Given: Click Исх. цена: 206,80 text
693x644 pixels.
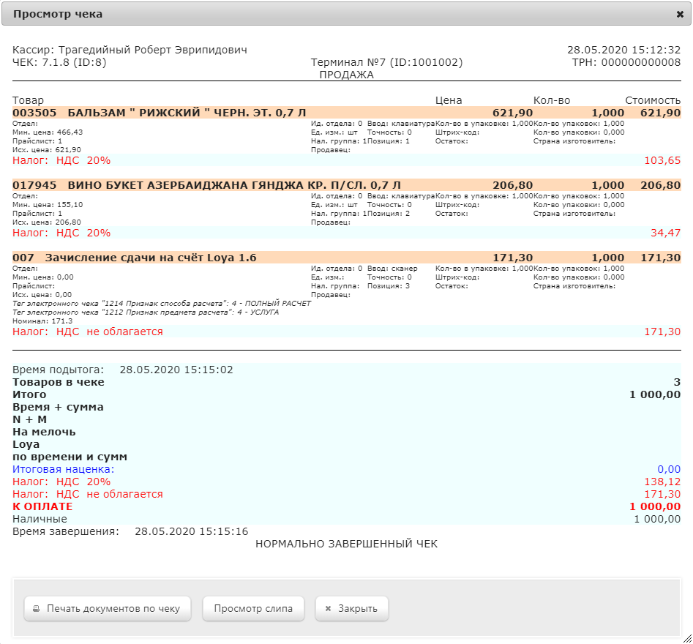Looking at the screenshot, I should 46,222.
